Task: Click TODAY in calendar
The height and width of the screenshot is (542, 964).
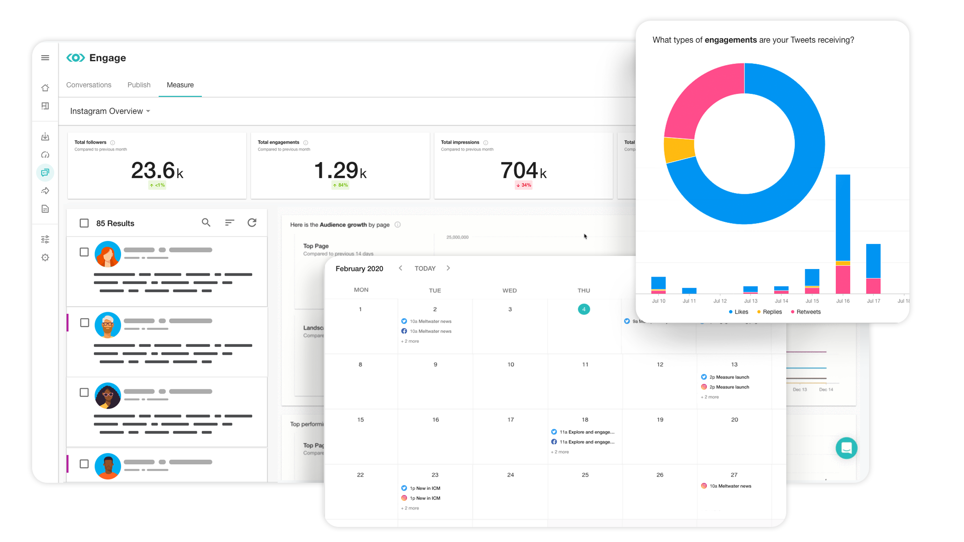Action: [425, 268]
